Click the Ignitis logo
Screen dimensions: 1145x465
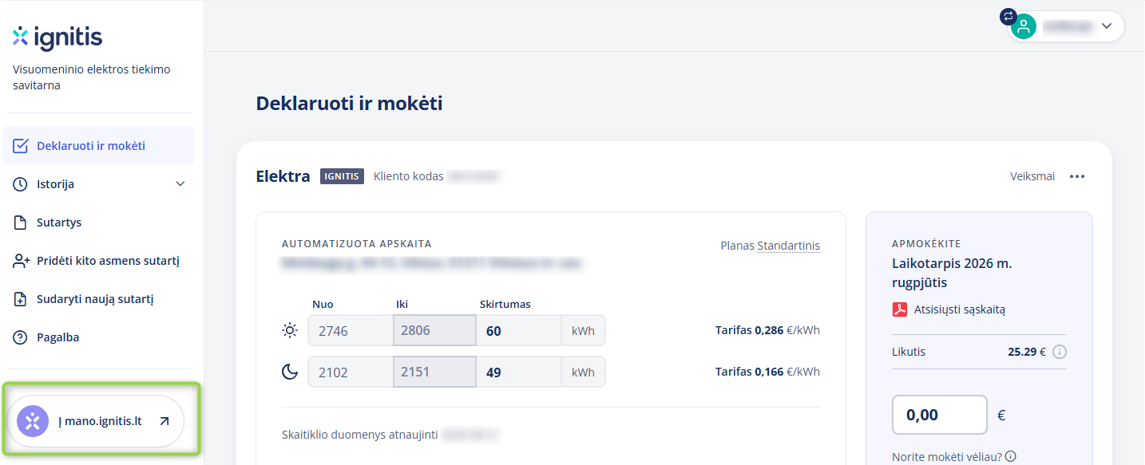pyautogui.click(x=57, y=37)
